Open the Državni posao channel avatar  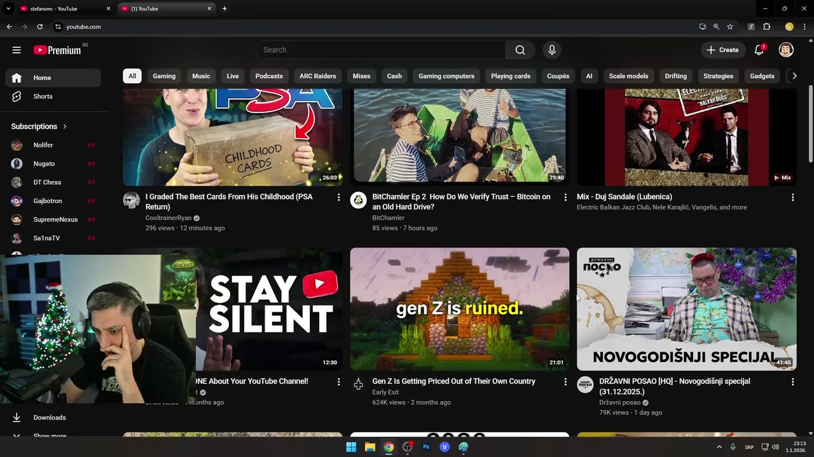[585, 385]
